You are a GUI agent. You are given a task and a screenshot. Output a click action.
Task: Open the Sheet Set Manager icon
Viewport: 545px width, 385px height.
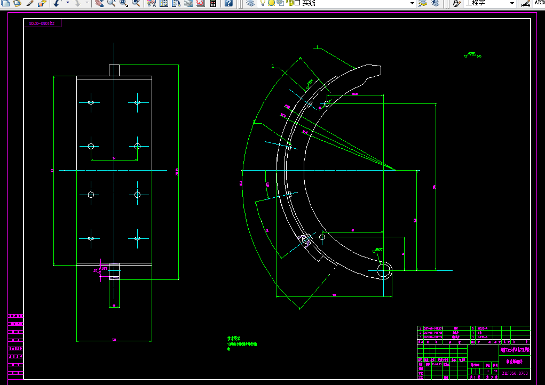pyautogui.click(x=188, y=3)
